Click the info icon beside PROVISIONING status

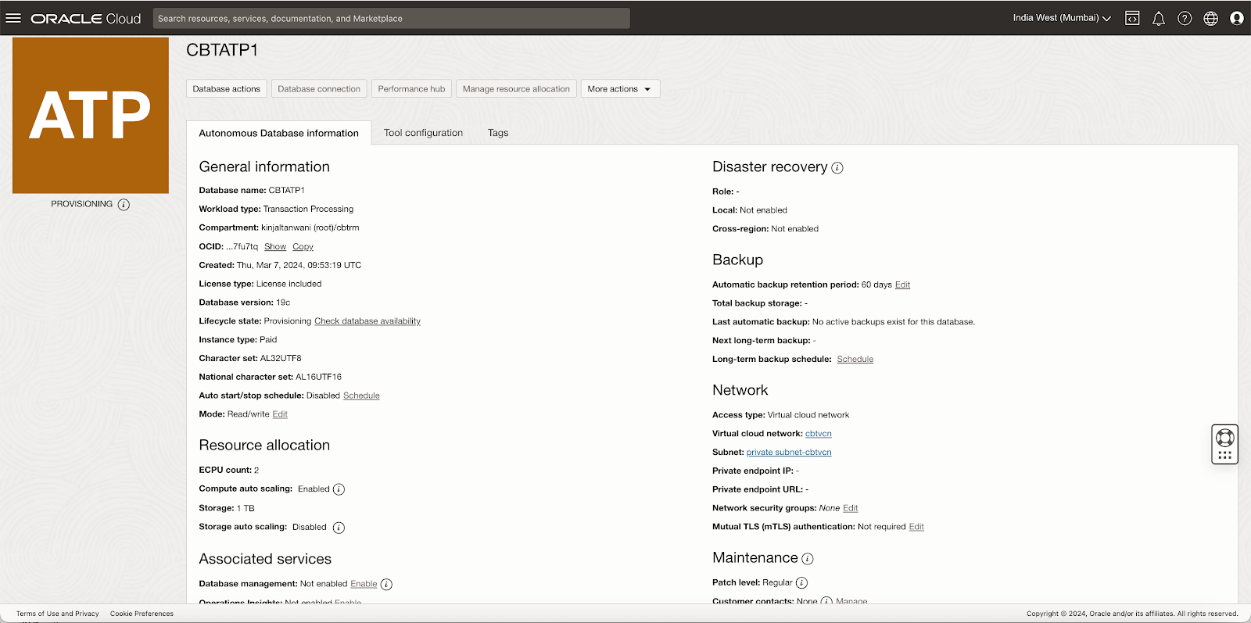pos(124,205)
